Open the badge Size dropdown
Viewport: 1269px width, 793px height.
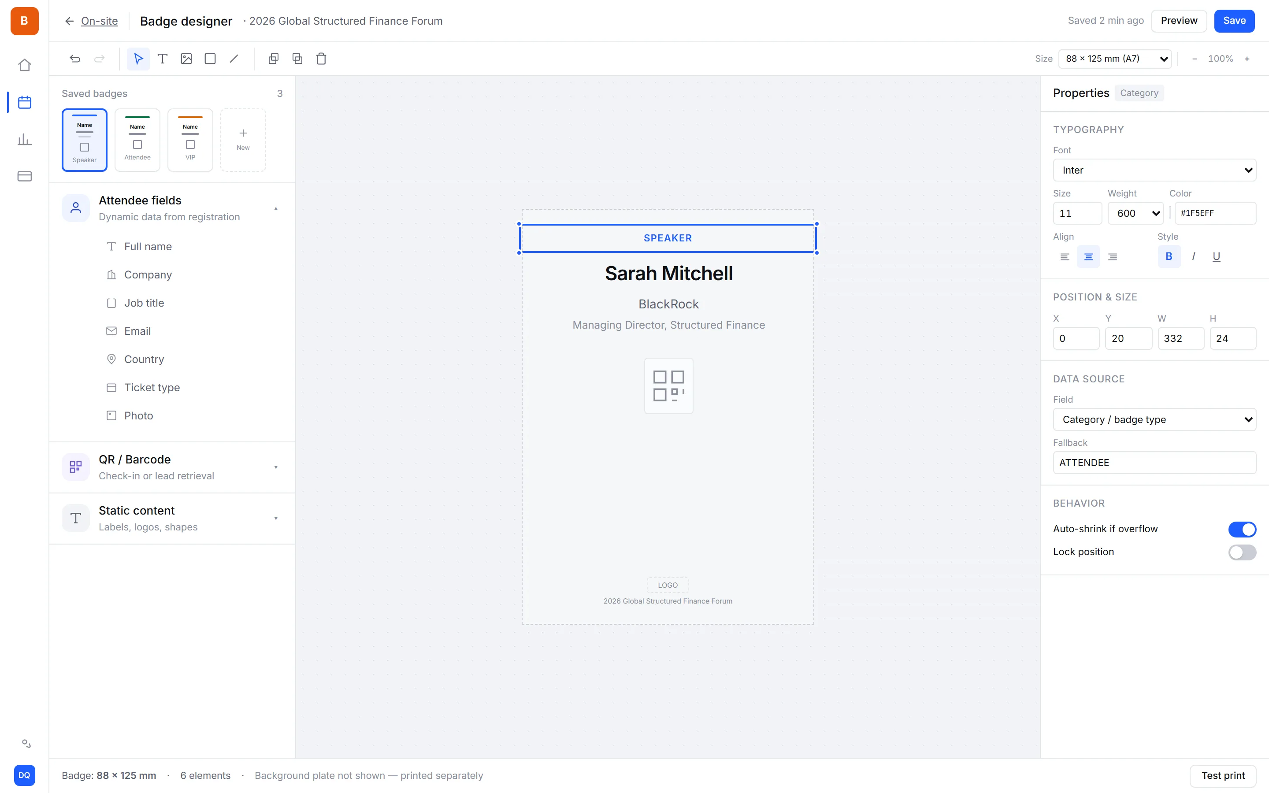pos(1115,59)
